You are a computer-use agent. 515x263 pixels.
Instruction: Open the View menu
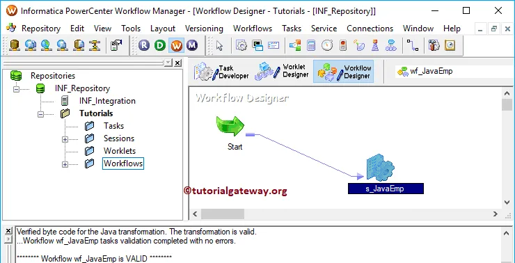[x=102, y=29]
